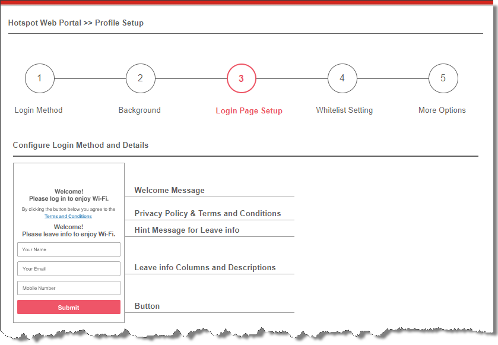Click the Configure Login Method and Details heading
This screenshot has height=345, width=498.
click(81, 145)
